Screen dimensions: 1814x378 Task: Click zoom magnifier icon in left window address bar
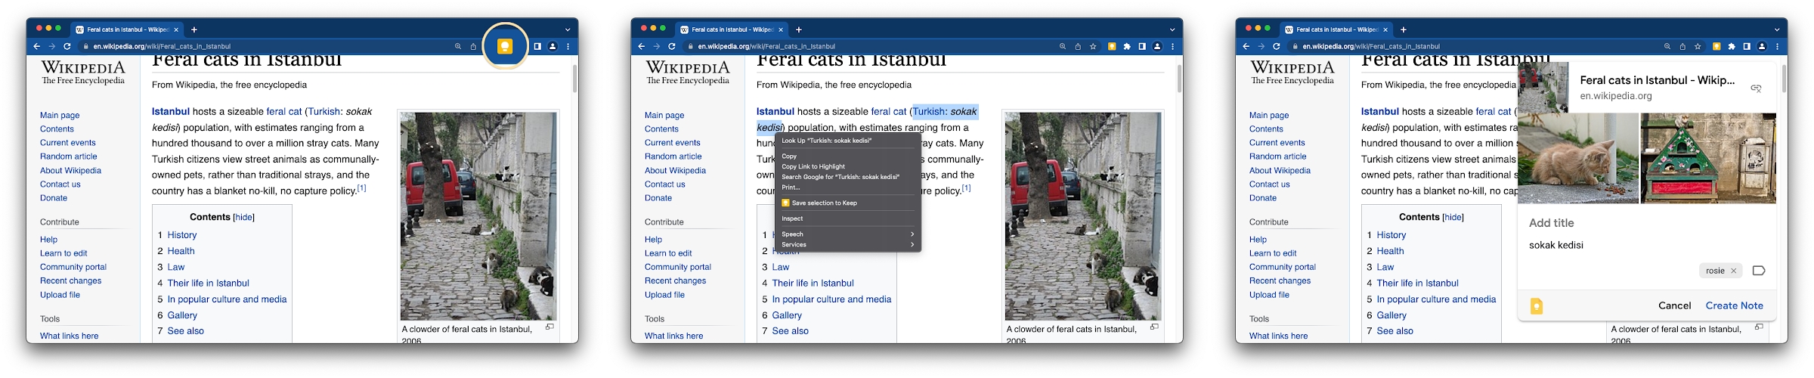(458, 46)
